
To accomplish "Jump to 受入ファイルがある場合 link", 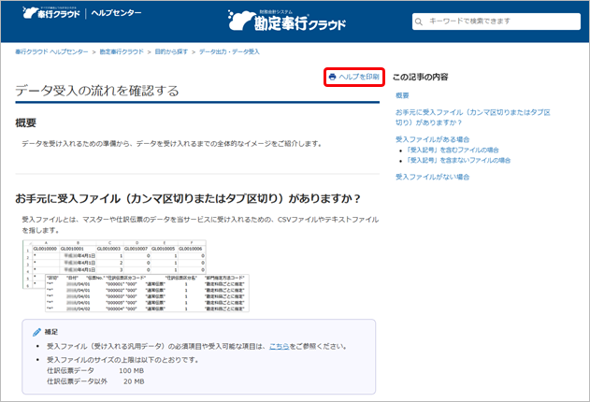I will click(x=432, y=139).
